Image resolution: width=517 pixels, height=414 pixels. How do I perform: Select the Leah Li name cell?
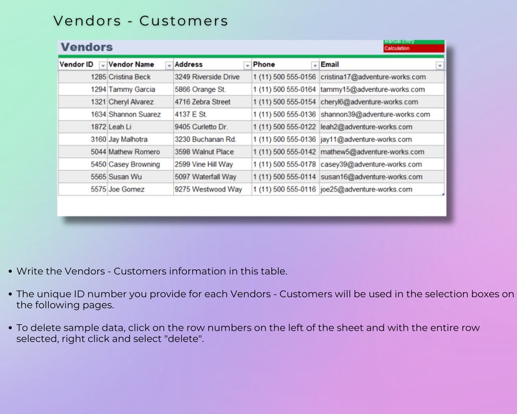(x=141, y=127)
